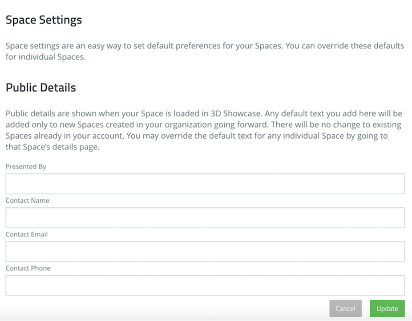
Task: Click the Contact Phone label text
Action: (28, 268)
